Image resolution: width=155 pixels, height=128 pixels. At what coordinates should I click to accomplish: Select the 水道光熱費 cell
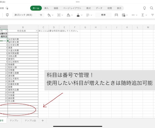pyautogui.click(x=23, y=51)
